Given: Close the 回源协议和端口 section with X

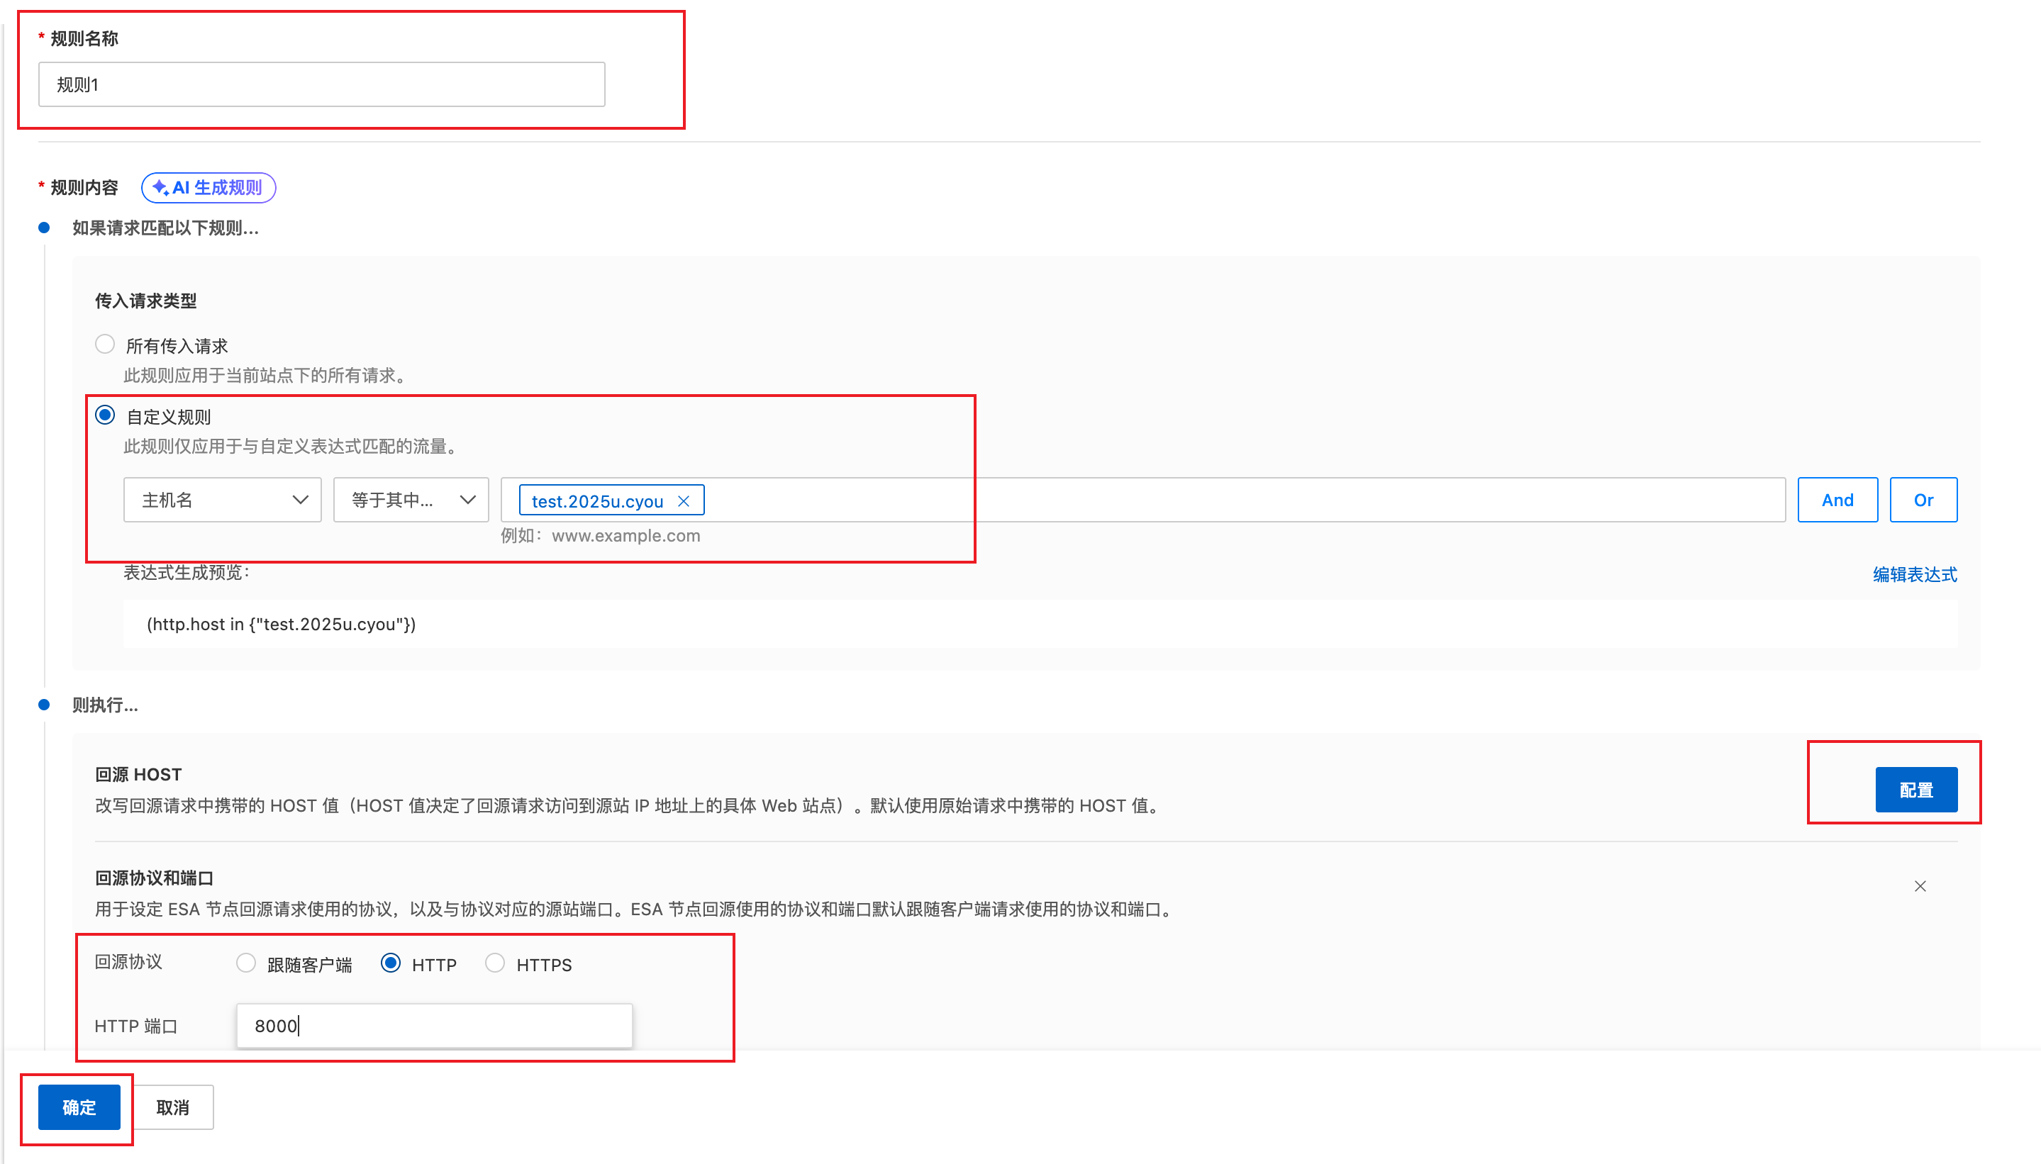Looking at the screenshot, I should click(1920, 886).
